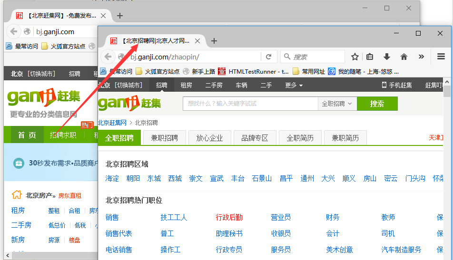Choose 门头沟 district link
Screen dimensions: 453x260
tap(415, 178)
